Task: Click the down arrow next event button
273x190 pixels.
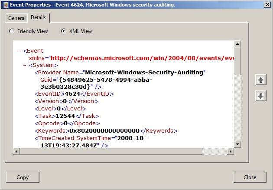Action: (x=261, y=96)
